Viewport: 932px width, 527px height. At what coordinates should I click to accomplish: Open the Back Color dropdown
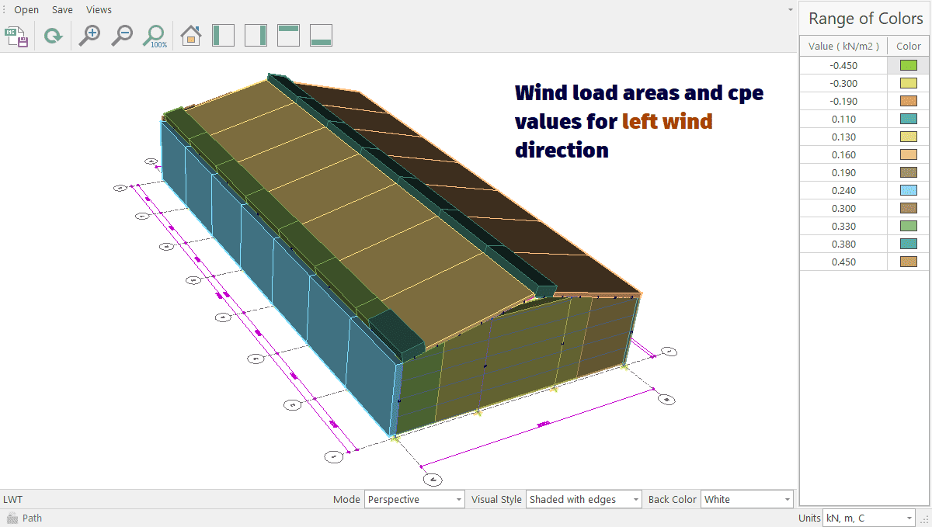(x=746, y=500)
